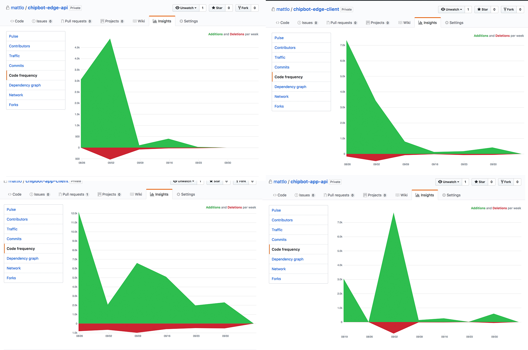Click mattlo owner link beside chipbot-edge-client
The image size is (528, 350).
283,9
